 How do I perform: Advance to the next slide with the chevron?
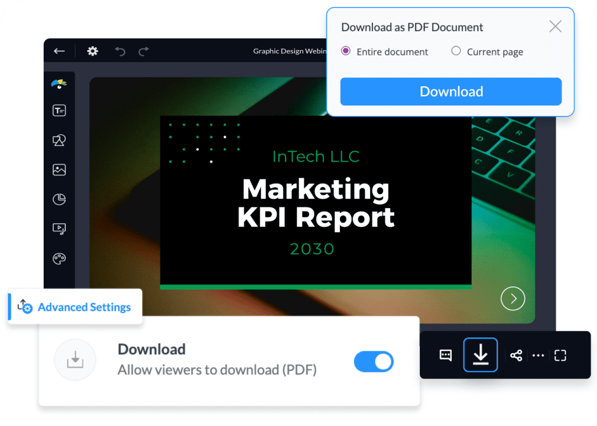(x=512, y=298)
